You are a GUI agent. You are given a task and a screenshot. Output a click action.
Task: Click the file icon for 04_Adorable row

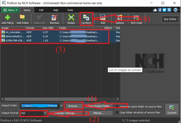pos(3,32)
